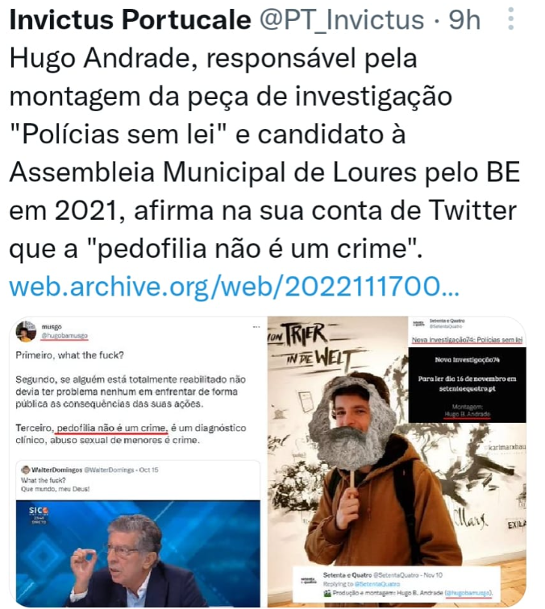
Task: Click musgo profile avatar in embedded tweet
Action: (x=26, y=331)
